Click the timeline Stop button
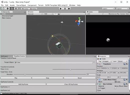The image size is (130, 95). 47,78
